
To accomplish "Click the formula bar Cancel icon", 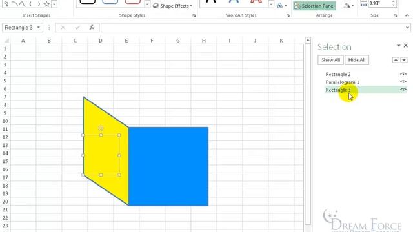I will click(x=63, y=28).
